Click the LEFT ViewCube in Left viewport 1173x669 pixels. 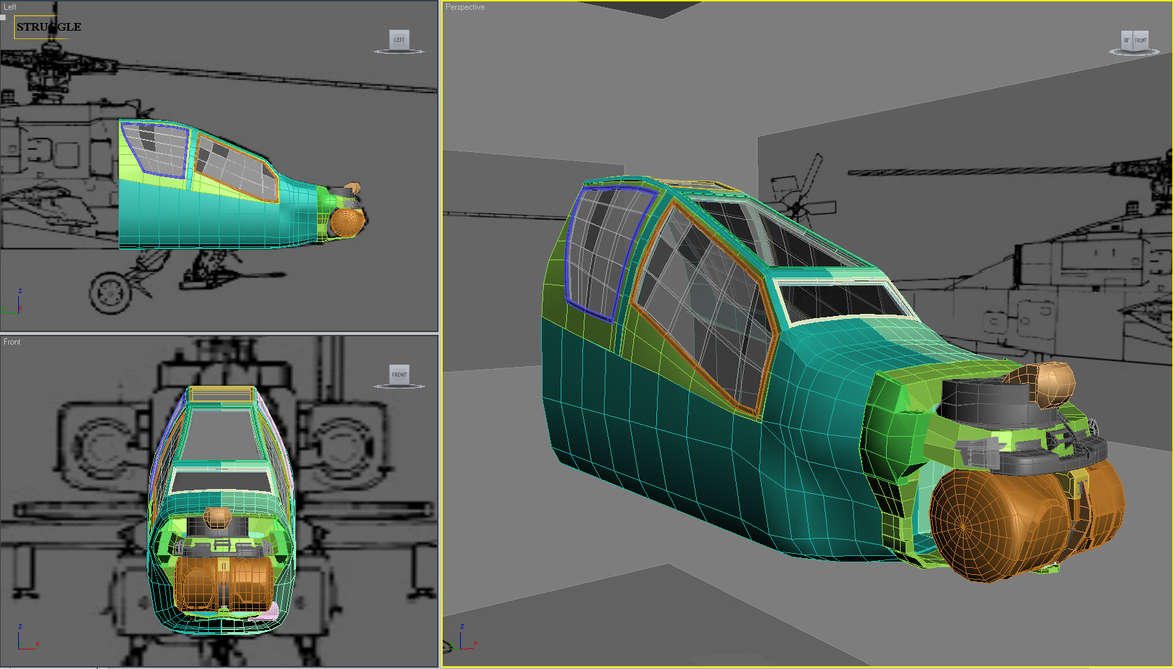pos(399,40)
